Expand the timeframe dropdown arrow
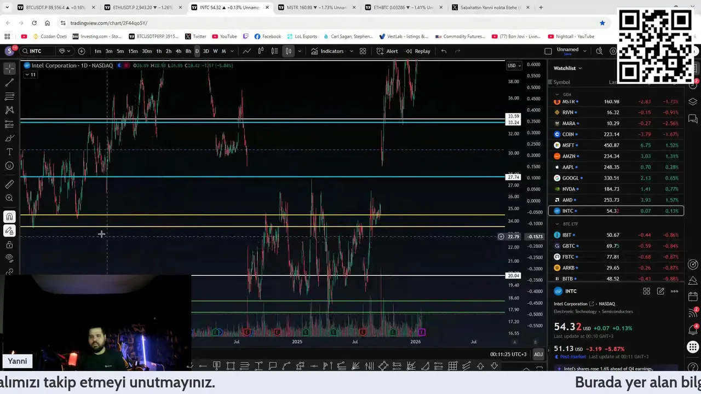The image size is (701, 394). click(232, 51)
